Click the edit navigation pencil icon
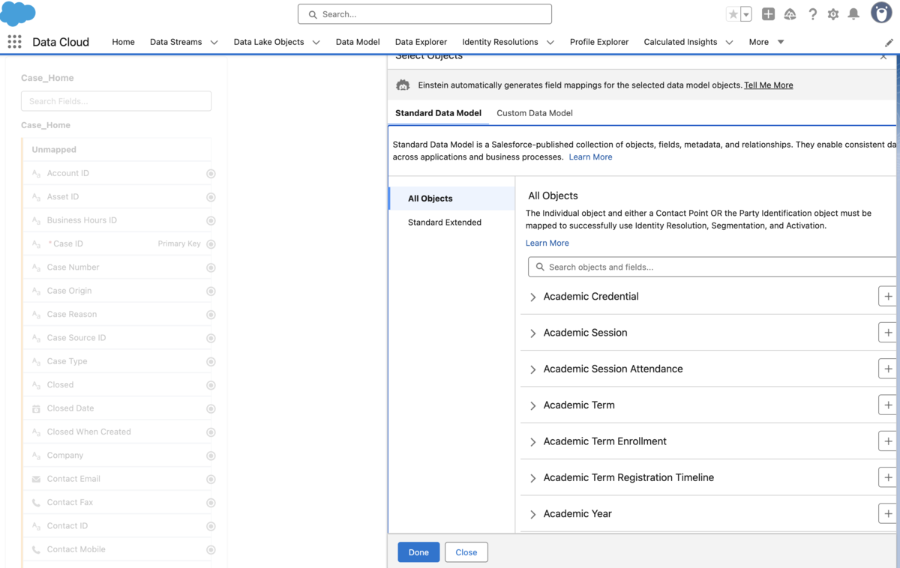The image size is (900, 568). 889,43
